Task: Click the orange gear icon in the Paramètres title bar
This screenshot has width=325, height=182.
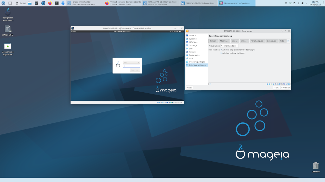Action: coord(188,31)
